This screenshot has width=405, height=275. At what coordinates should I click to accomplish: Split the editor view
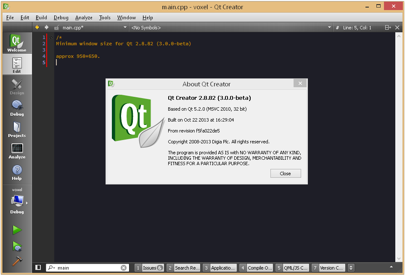coord(388,28)
